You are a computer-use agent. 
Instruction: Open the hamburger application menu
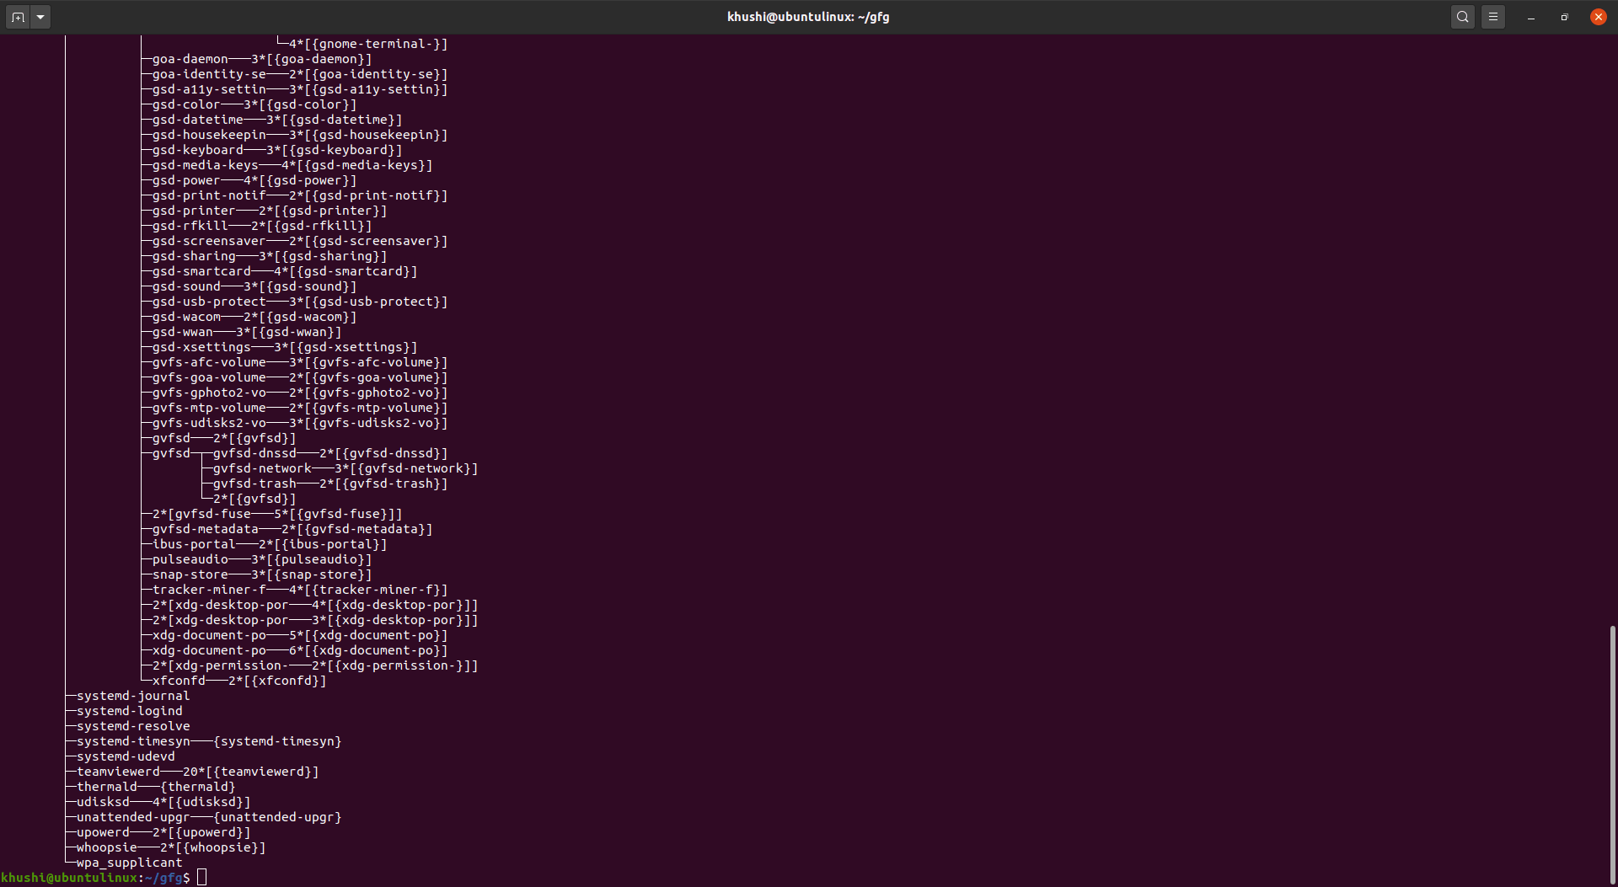(x=1493, y=16)
